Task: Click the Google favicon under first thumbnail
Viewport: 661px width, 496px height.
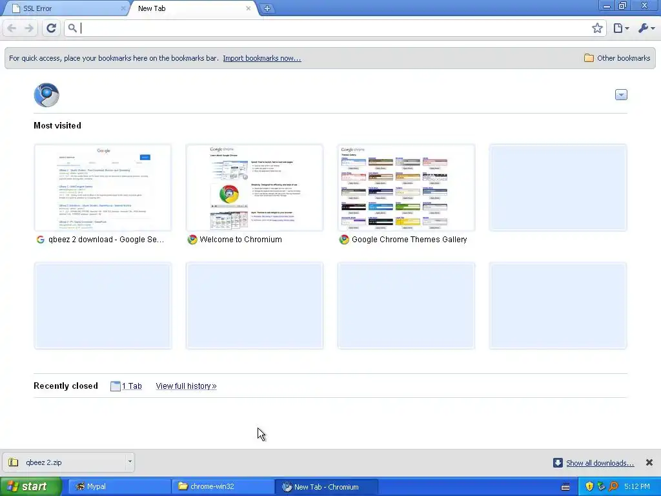Action: (x=41, y=240)
